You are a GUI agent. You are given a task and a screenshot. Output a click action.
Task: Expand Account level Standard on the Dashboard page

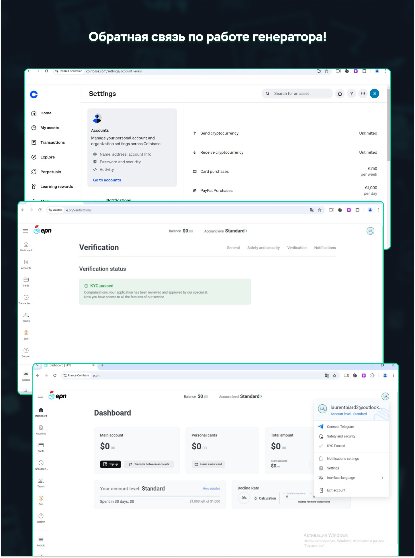(x=240, y=396)
